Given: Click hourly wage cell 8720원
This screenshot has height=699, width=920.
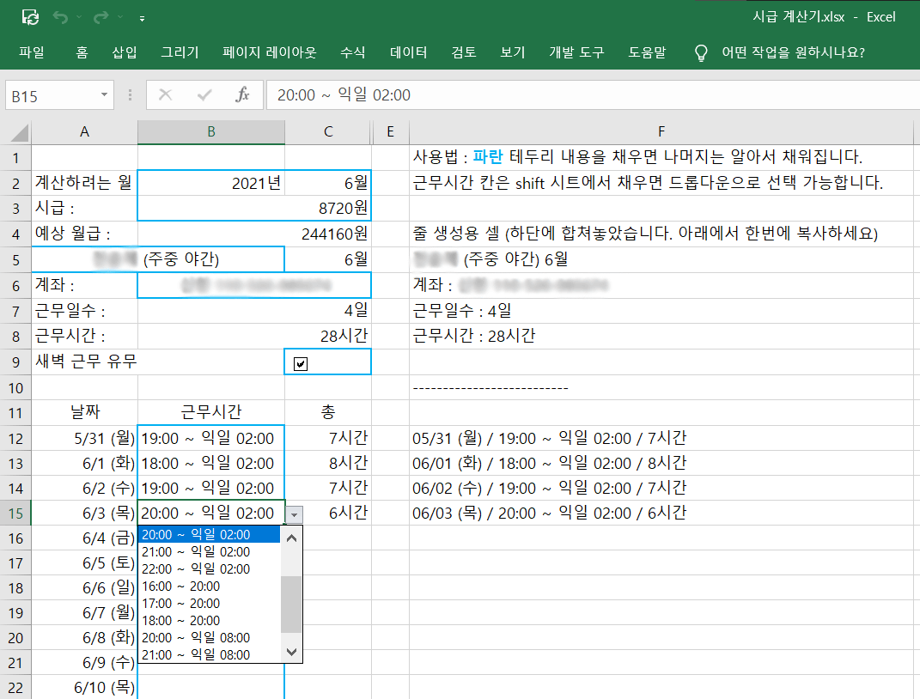Looking at the screenshot, I should (254, 208).
